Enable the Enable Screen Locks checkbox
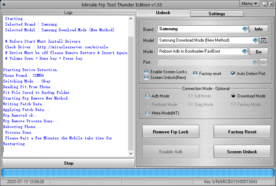276x186 pixels. coord(146,72)
